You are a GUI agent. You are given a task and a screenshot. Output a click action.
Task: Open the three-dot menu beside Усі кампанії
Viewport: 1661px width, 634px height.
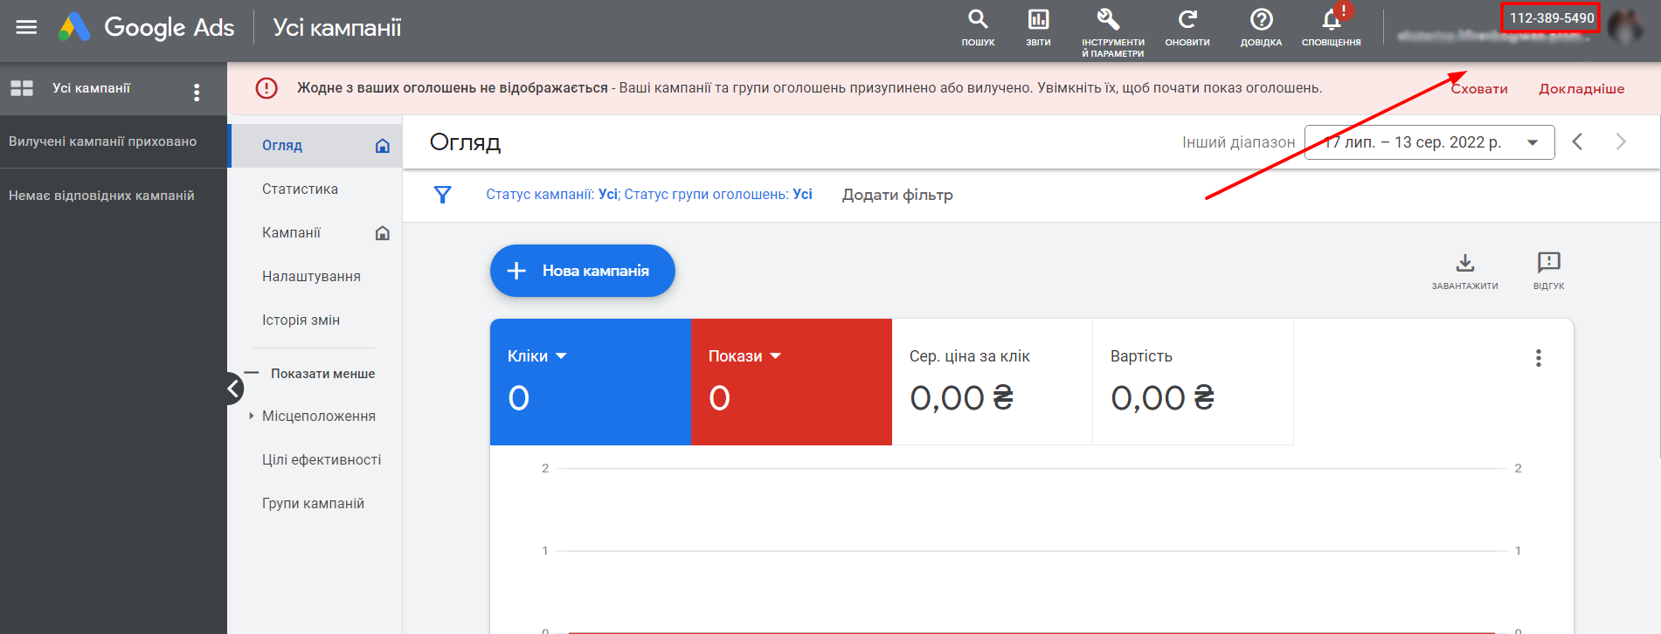click(197, 92)
